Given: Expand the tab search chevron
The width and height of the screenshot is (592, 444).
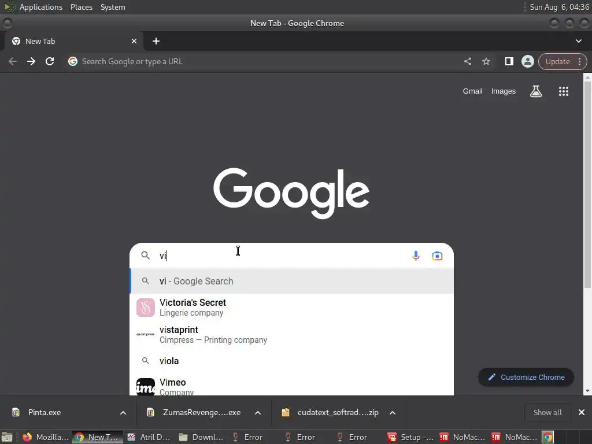Looking at the screenshot, I should point(578,41).
